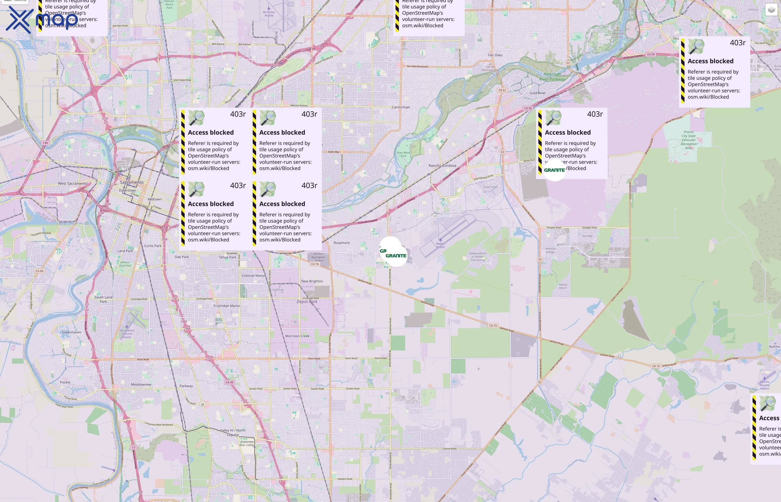Click the Valley Hi / North Laguna label

[232, 433]
